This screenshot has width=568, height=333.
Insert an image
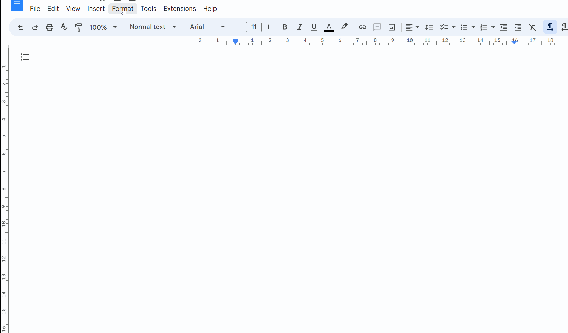392,27
